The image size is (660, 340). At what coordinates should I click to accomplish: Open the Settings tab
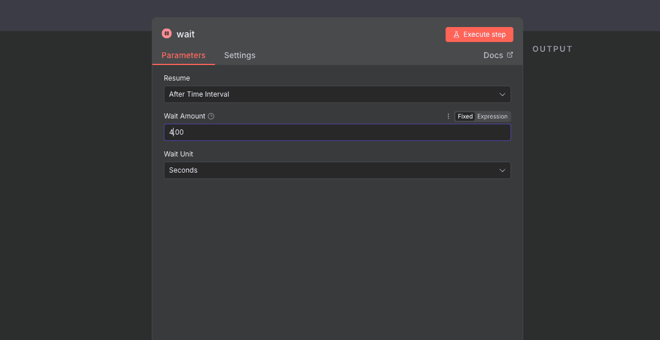tap(240, 55)
